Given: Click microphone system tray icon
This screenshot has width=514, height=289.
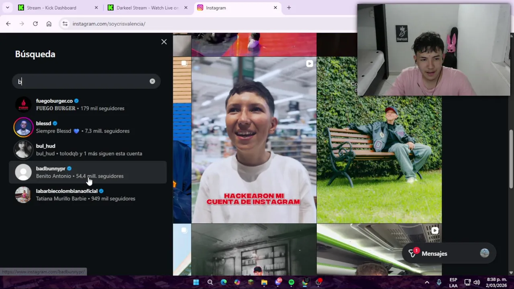Looking at the screenshot, I should (x=439, y=282).
